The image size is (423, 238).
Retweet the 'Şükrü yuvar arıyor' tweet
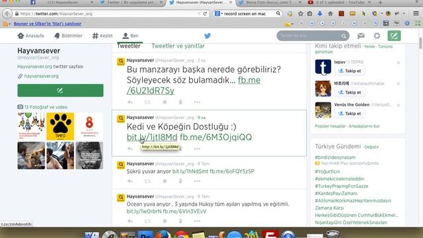pyautogui.click(x=147, y=181)
